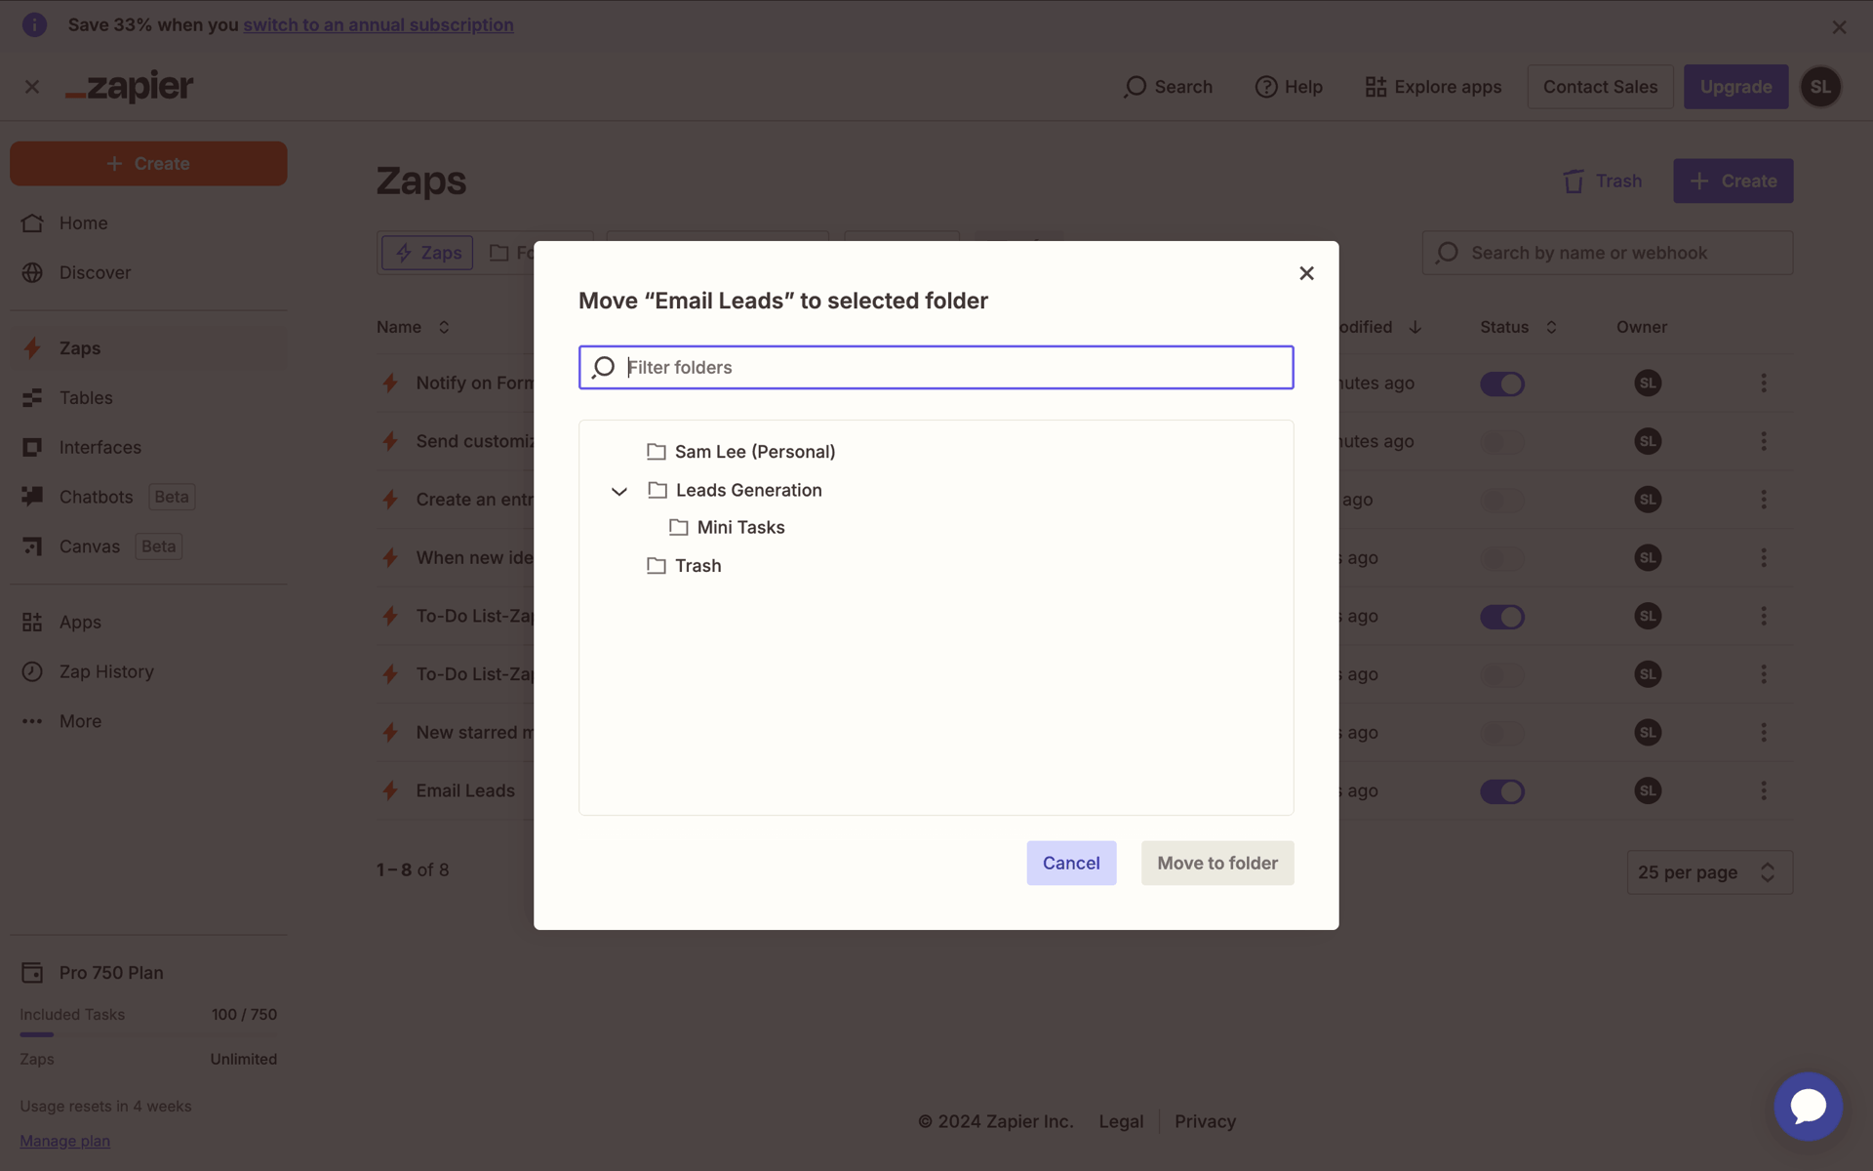Toggle Send customized zap status
The width and height of the screenshot is (1873, 1171).
click(1502, 442)
